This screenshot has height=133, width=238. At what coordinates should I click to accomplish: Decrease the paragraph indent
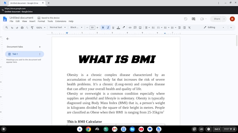(179, 28)
